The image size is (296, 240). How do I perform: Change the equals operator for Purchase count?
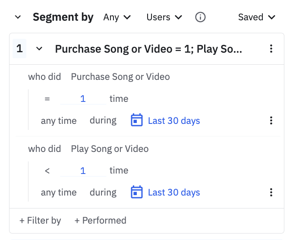47,99
